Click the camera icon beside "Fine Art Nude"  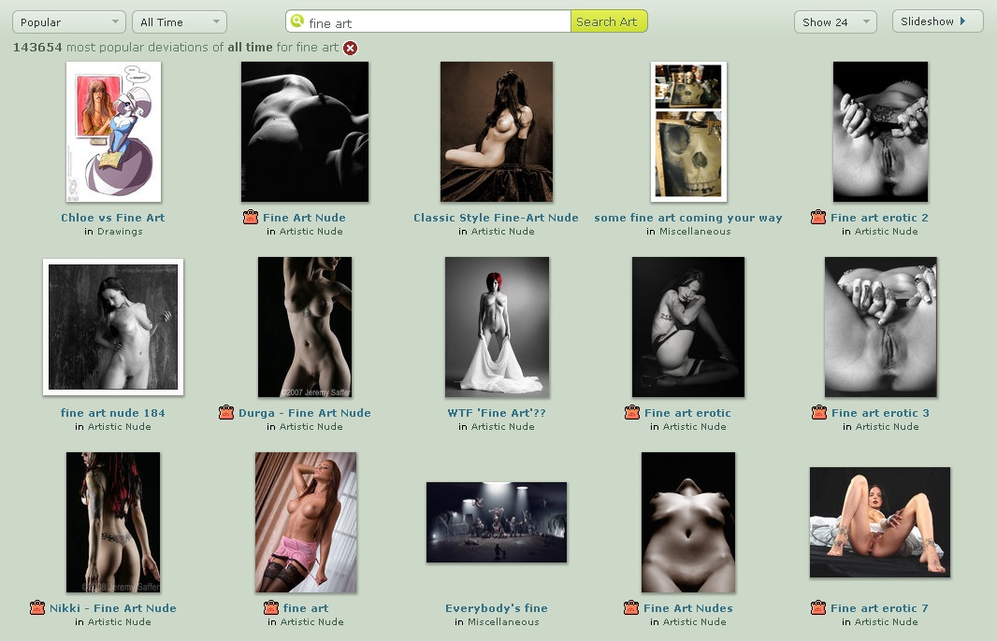pos(251,217)
